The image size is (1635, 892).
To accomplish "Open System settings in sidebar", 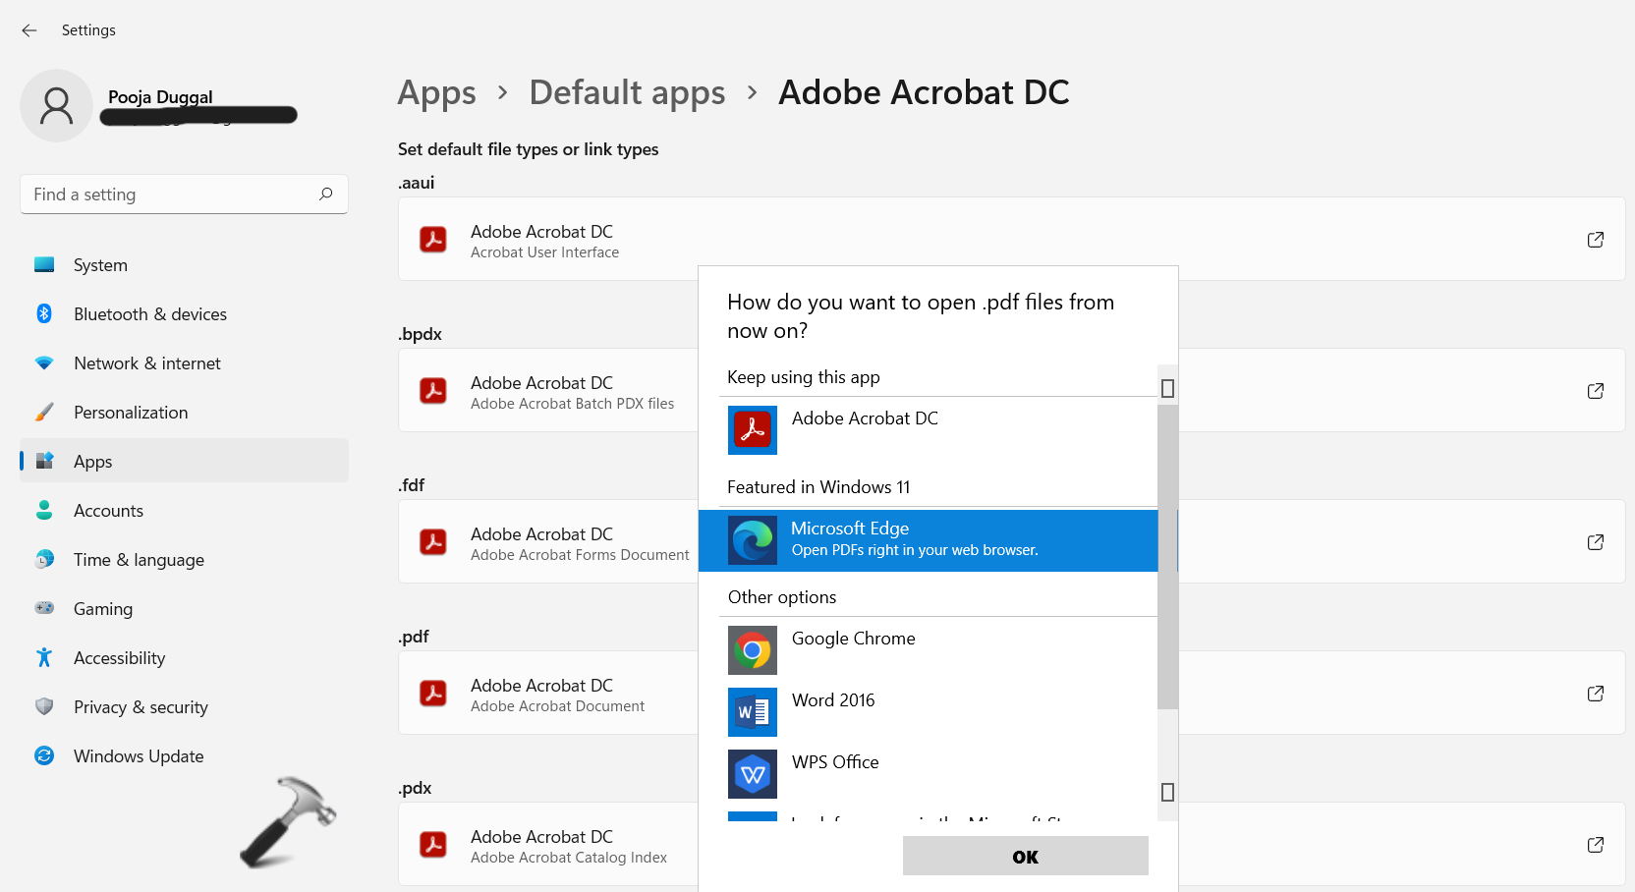I will click(x=100, y=265).
